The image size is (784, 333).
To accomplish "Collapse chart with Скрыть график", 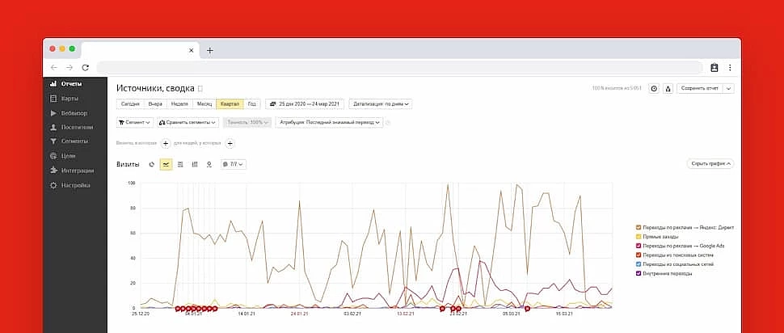I will coord(710,163).
